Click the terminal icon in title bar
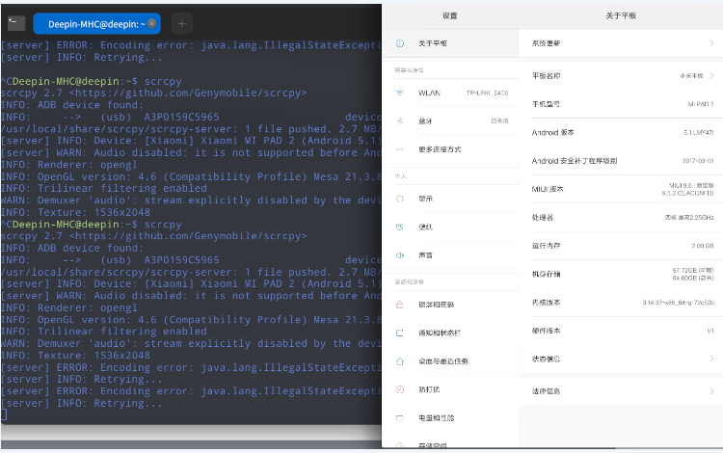Image resolution: width=723 pixels, height=453 pixels. coord(16,22)
